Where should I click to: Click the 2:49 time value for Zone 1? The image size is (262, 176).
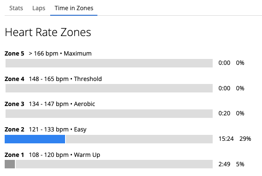click(225, 164)
